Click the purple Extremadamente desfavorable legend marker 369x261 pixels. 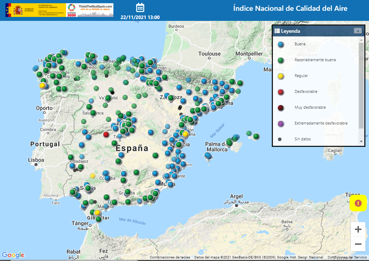(281, 123)
